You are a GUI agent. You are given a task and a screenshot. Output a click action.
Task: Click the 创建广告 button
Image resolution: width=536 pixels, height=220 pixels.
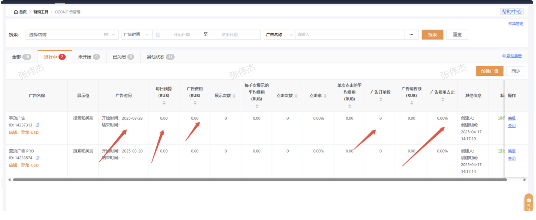click(x=489, y=71)
